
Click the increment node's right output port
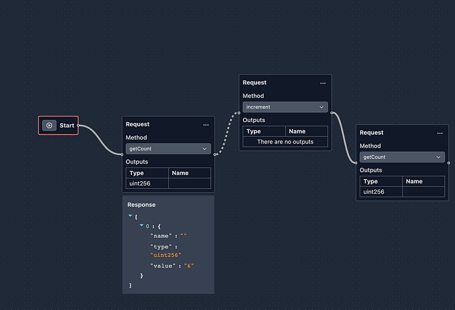point(331,112)
